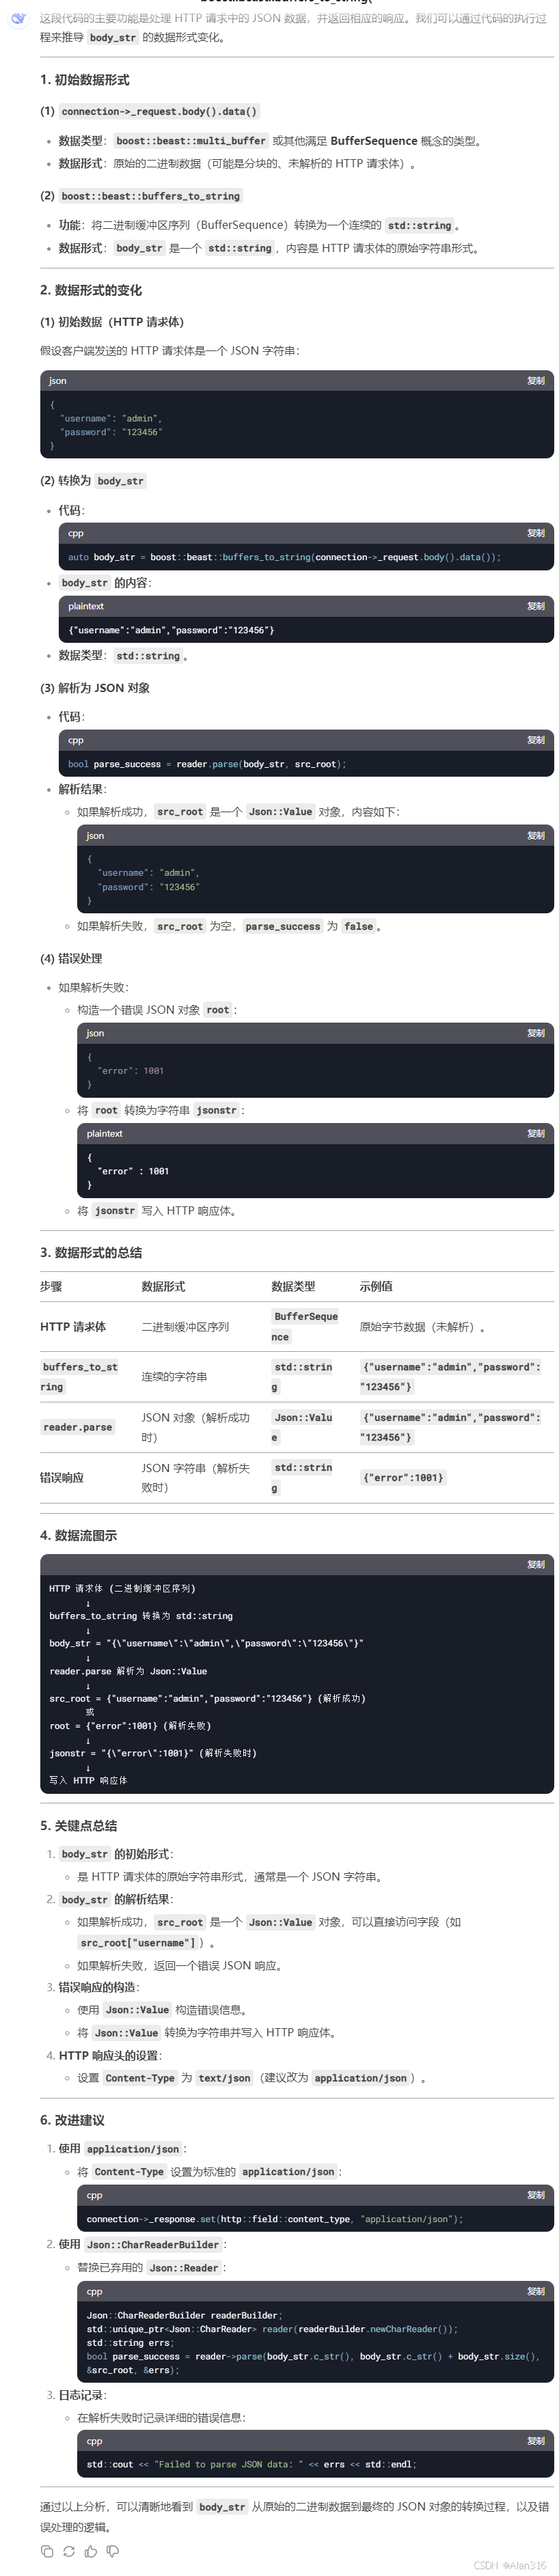
Task: Click the table cell "二进制缓冲区序列"
Action: pos(185,1327)
